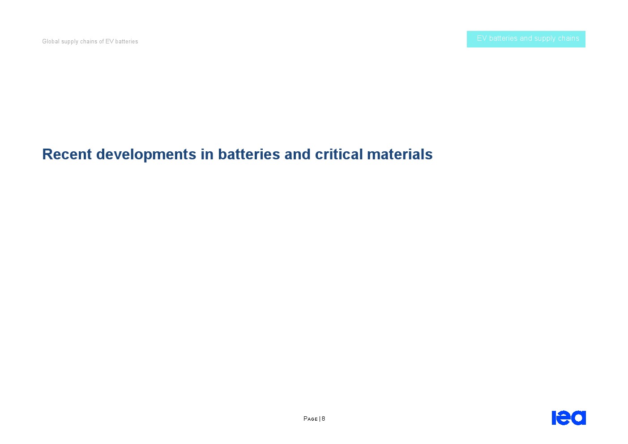Click the word 'batteries' in the blue heading

point(249,154)
